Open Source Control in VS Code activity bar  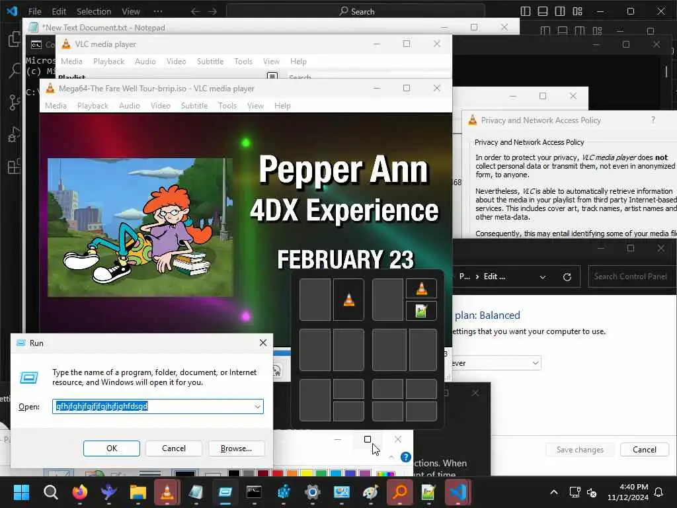click(14, 103)
